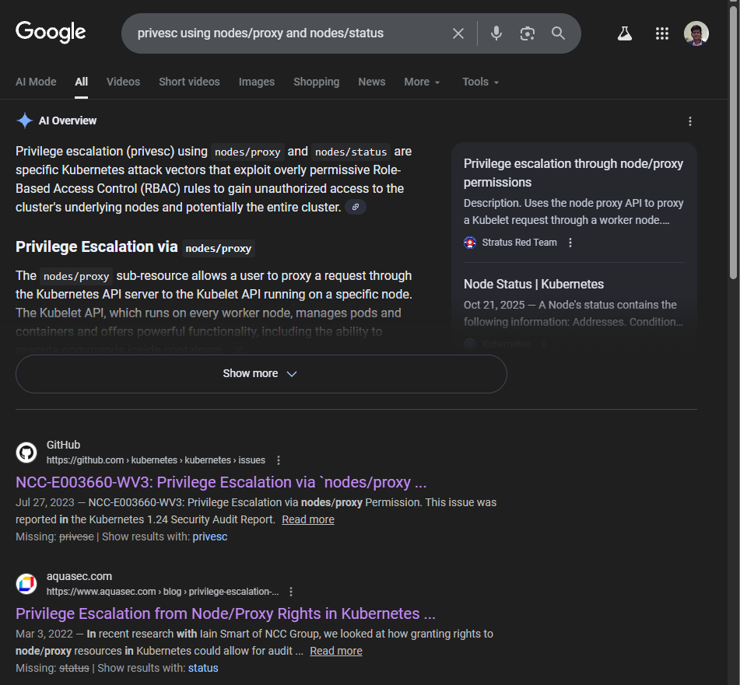Open Search Labs flask icon
Screen dimensions: 740x685
click(x=624, y=33)
